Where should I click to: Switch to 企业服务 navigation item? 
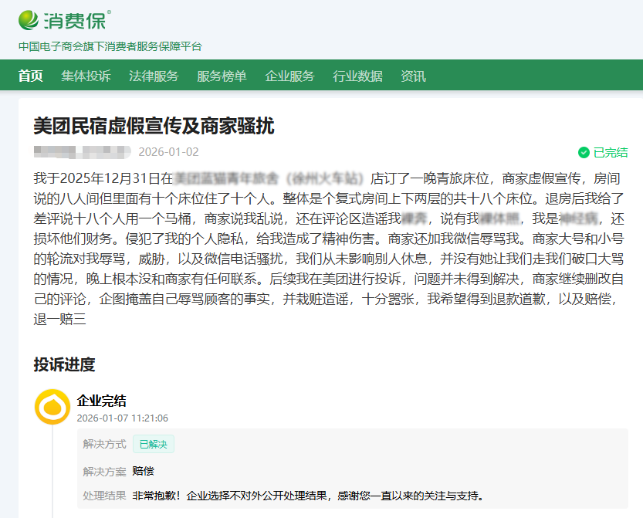289,76
